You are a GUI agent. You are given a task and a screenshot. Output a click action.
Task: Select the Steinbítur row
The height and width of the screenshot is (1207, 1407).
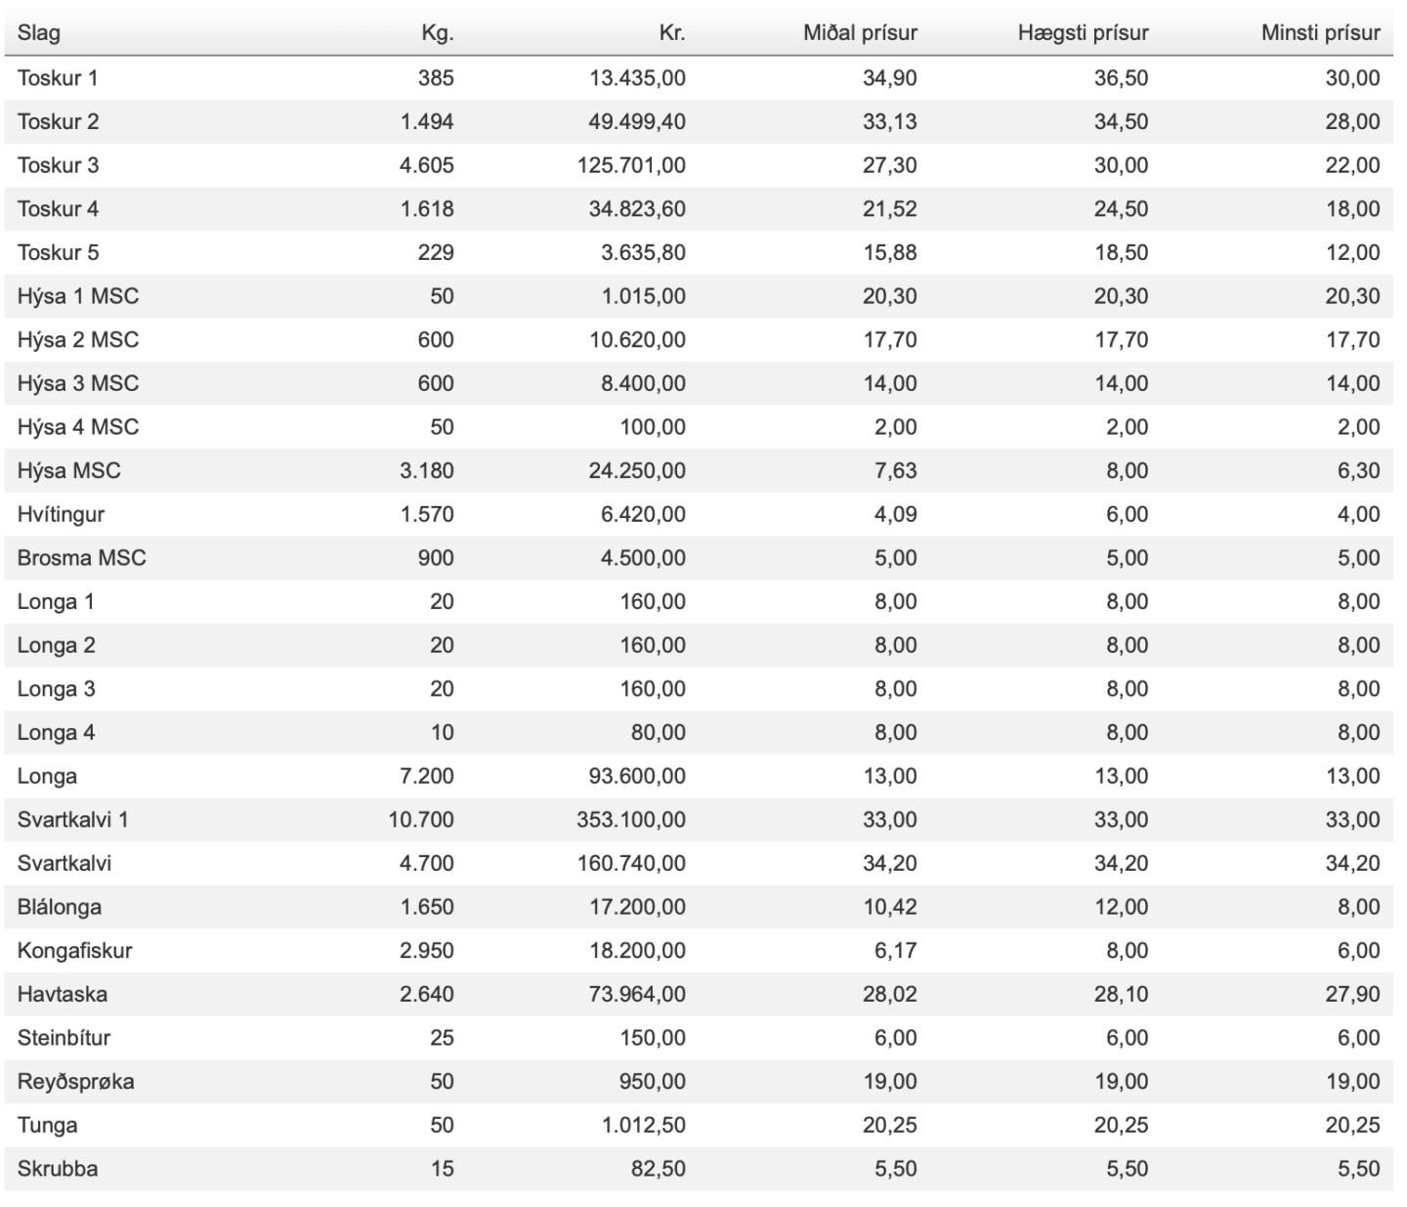click(x=699, y=1038)
